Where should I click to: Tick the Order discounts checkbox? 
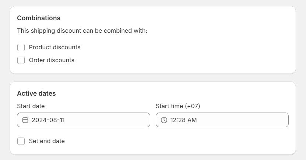pyautogui.click(x=21, y=60)
